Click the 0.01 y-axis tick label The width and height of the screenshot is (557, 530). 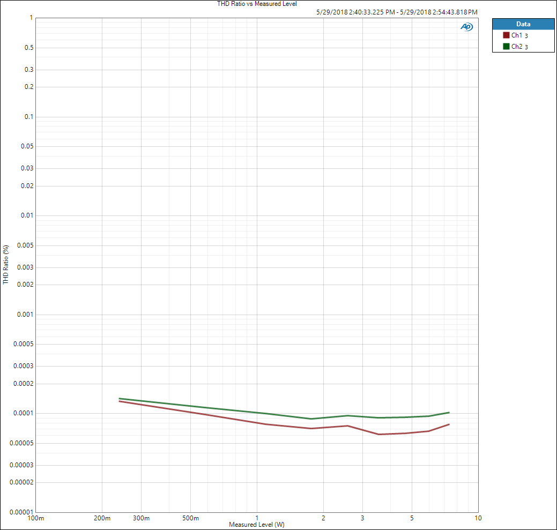pos(27,215)
